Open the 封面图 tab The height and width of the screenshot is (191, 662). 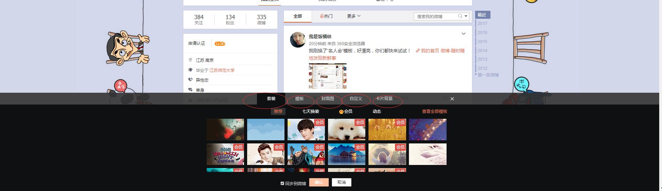pos(328,99)
